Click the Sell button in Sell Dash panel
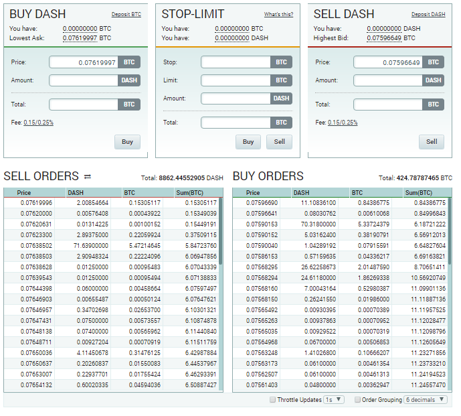 (432, 142)
